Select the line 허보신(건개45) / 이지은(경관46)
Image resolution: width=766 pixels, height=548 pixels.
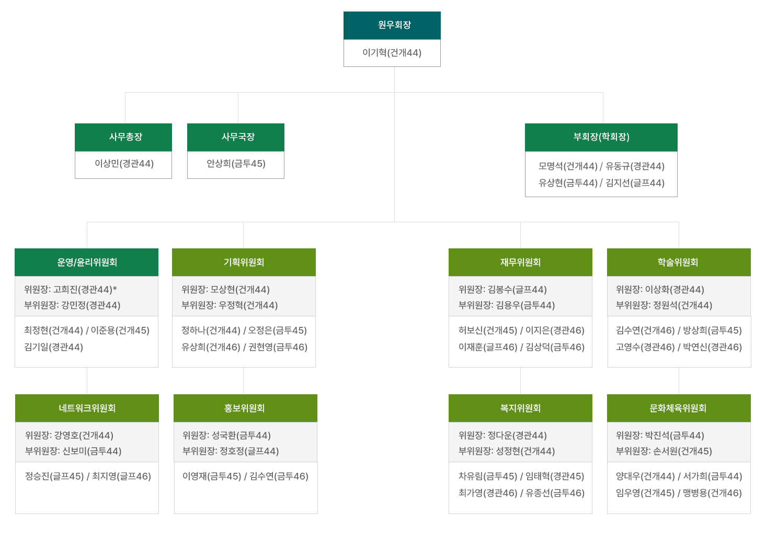521,330
